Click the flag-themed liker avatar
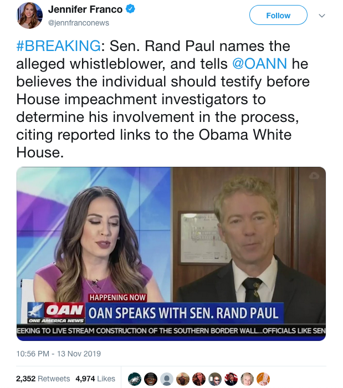Viewport: 343px width, 388px height. 231,379
